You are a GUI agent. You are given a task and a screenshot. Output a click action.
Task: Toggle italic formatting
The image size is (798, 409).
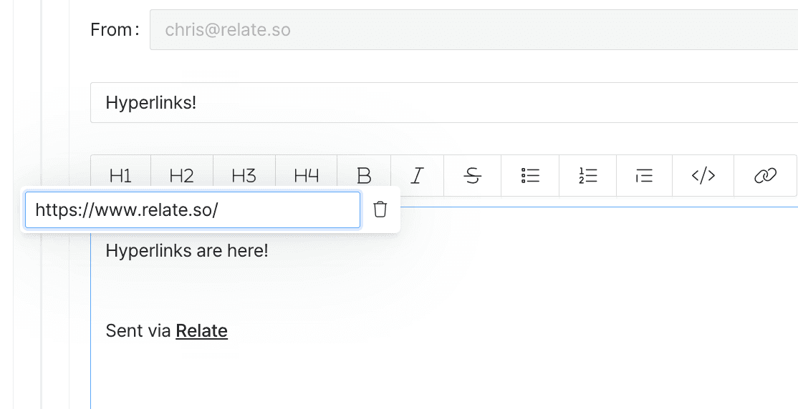[x=418, y=176]
